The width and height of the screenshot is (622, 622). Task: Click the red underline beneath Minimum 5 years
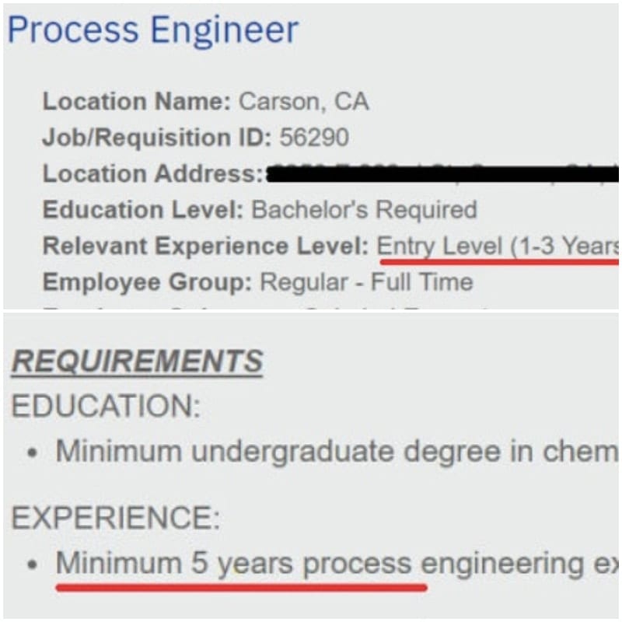(242, 588)
